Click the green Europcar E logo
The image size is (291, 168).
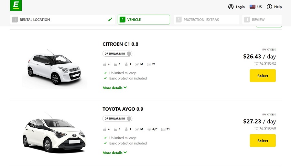click(x=16, y=5)
